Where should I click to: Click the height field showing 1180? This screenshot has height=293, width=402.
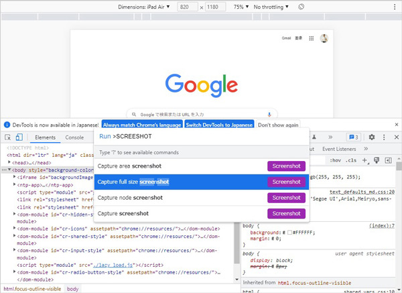(215, 7)
